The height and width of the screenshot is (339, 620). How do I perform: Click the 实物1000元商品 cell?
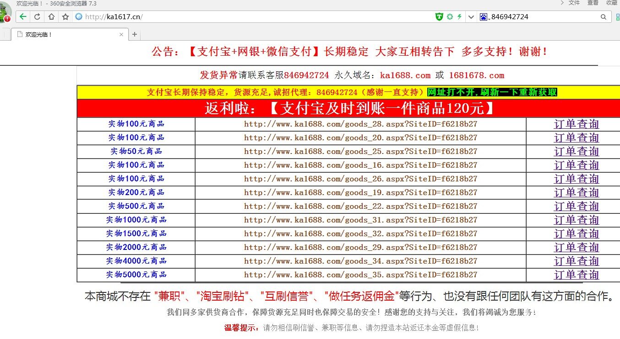136,220
